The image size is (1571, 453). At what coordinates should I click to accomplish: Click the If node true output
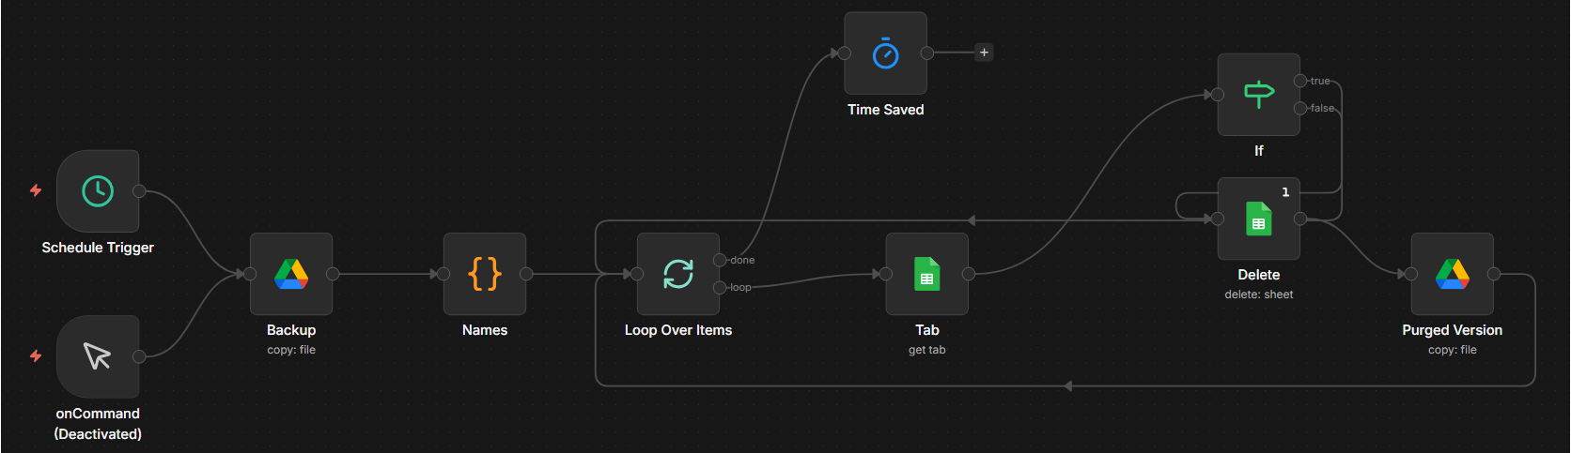coord(1300,81)
